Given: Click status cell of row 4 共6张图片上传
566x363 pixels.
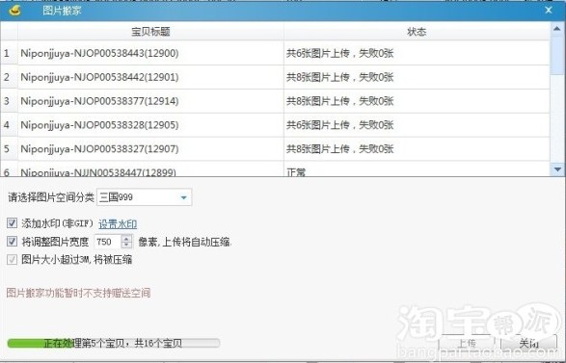Looking at the screenshot, I should tap(417, 125).
